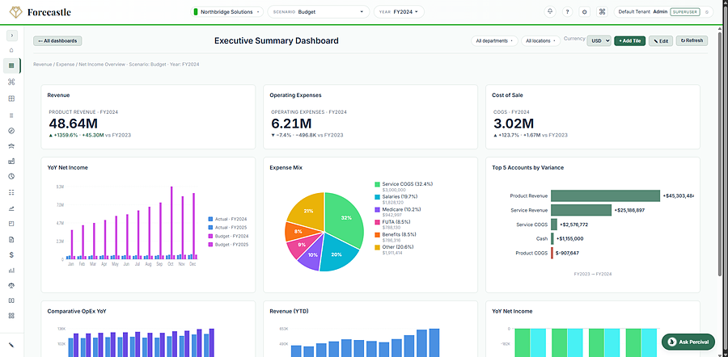Open the dollar sign icon in the sidebar
The image size is (728, 357).
point(11,254)
